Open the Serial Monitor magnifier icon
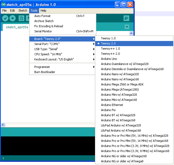Screen dimensions: 174x165 click(126, 18)
